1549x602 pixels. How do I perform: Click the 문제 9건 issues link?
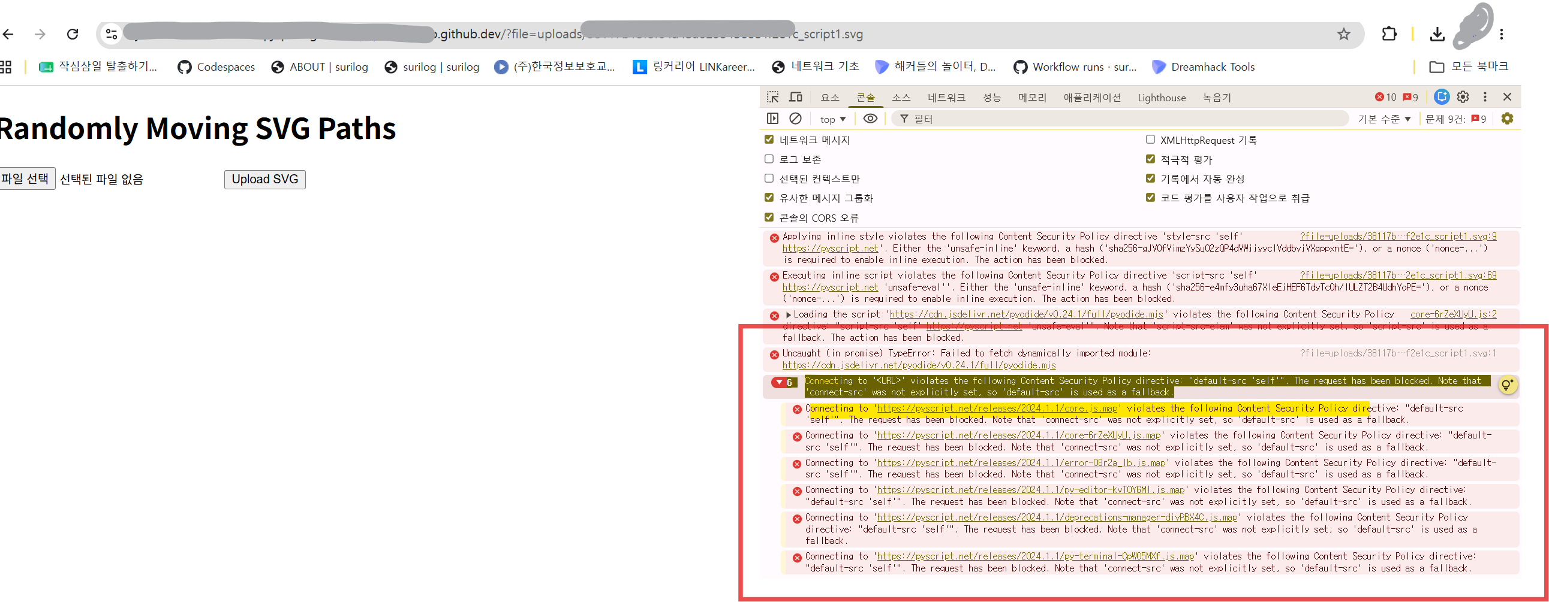(x=1456, y=119)
